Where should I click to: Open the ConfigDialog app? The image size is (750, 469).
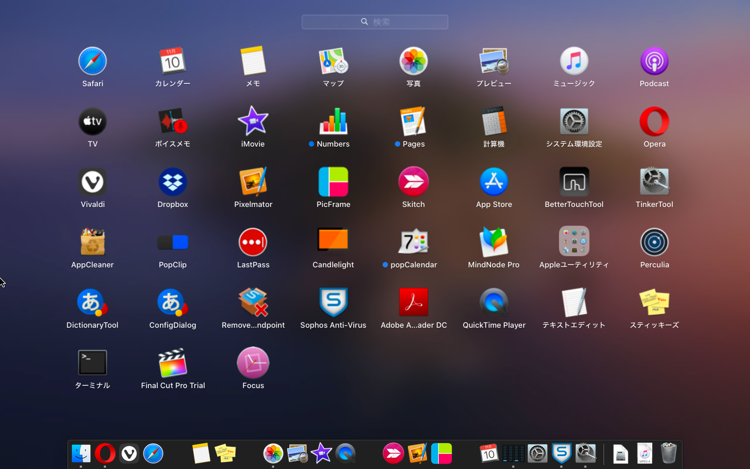[173, 303]
